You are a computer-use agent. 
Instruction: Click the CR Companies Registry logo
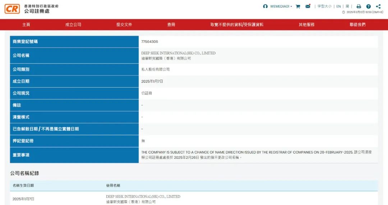[12, 9]
